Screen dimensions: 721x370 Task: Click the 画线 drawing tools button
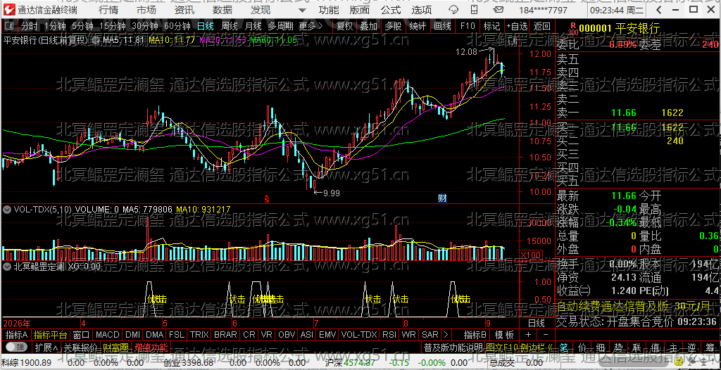(x=442, y=26)
